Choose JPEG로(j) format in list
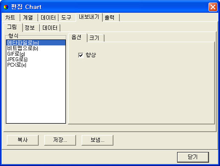The image size is (220, 166). tap(36, 59)
